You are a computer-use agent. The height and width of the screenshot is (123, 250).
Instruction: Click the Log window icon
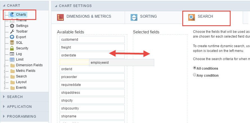12,54
